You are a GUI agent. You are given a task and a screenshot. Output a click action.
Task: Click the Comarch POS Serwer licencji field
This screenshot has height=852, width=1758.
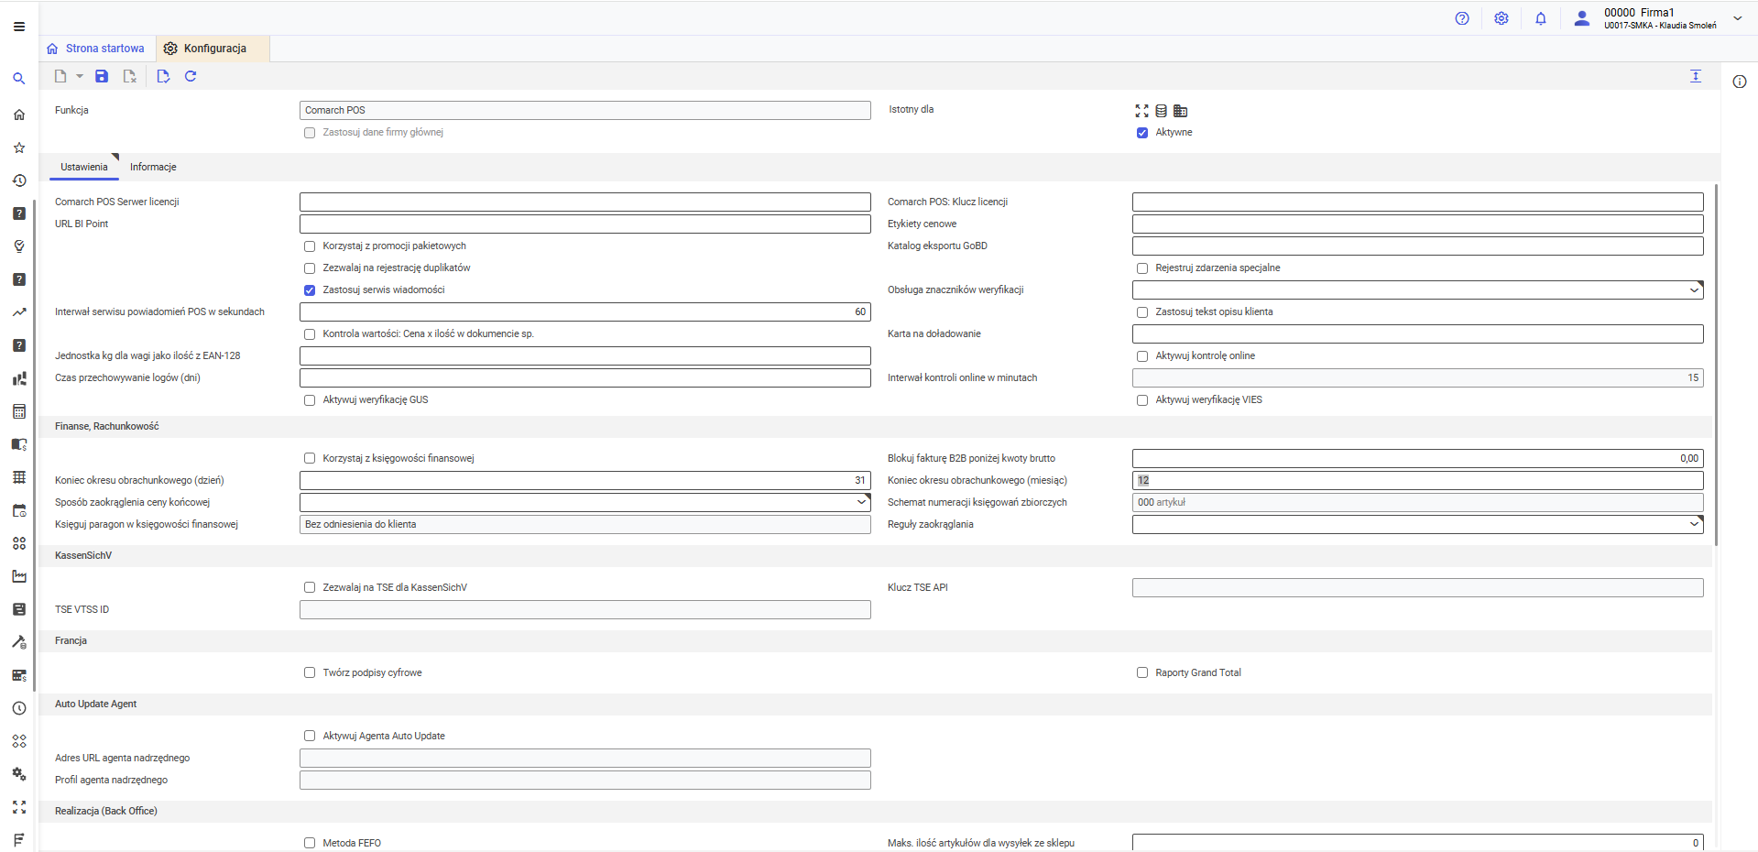click(x=585, y=202)
